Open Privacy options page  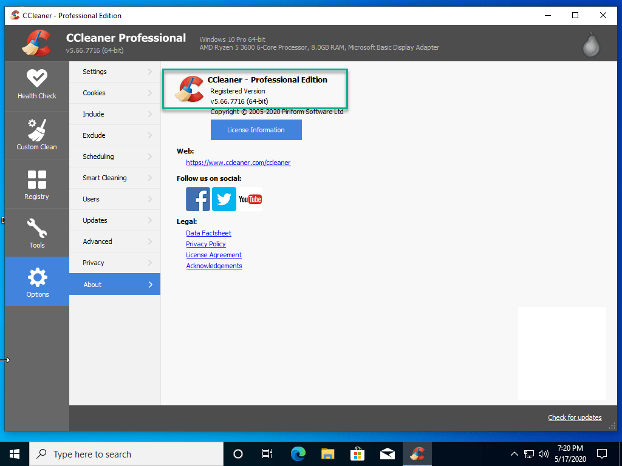pos(115,262)
